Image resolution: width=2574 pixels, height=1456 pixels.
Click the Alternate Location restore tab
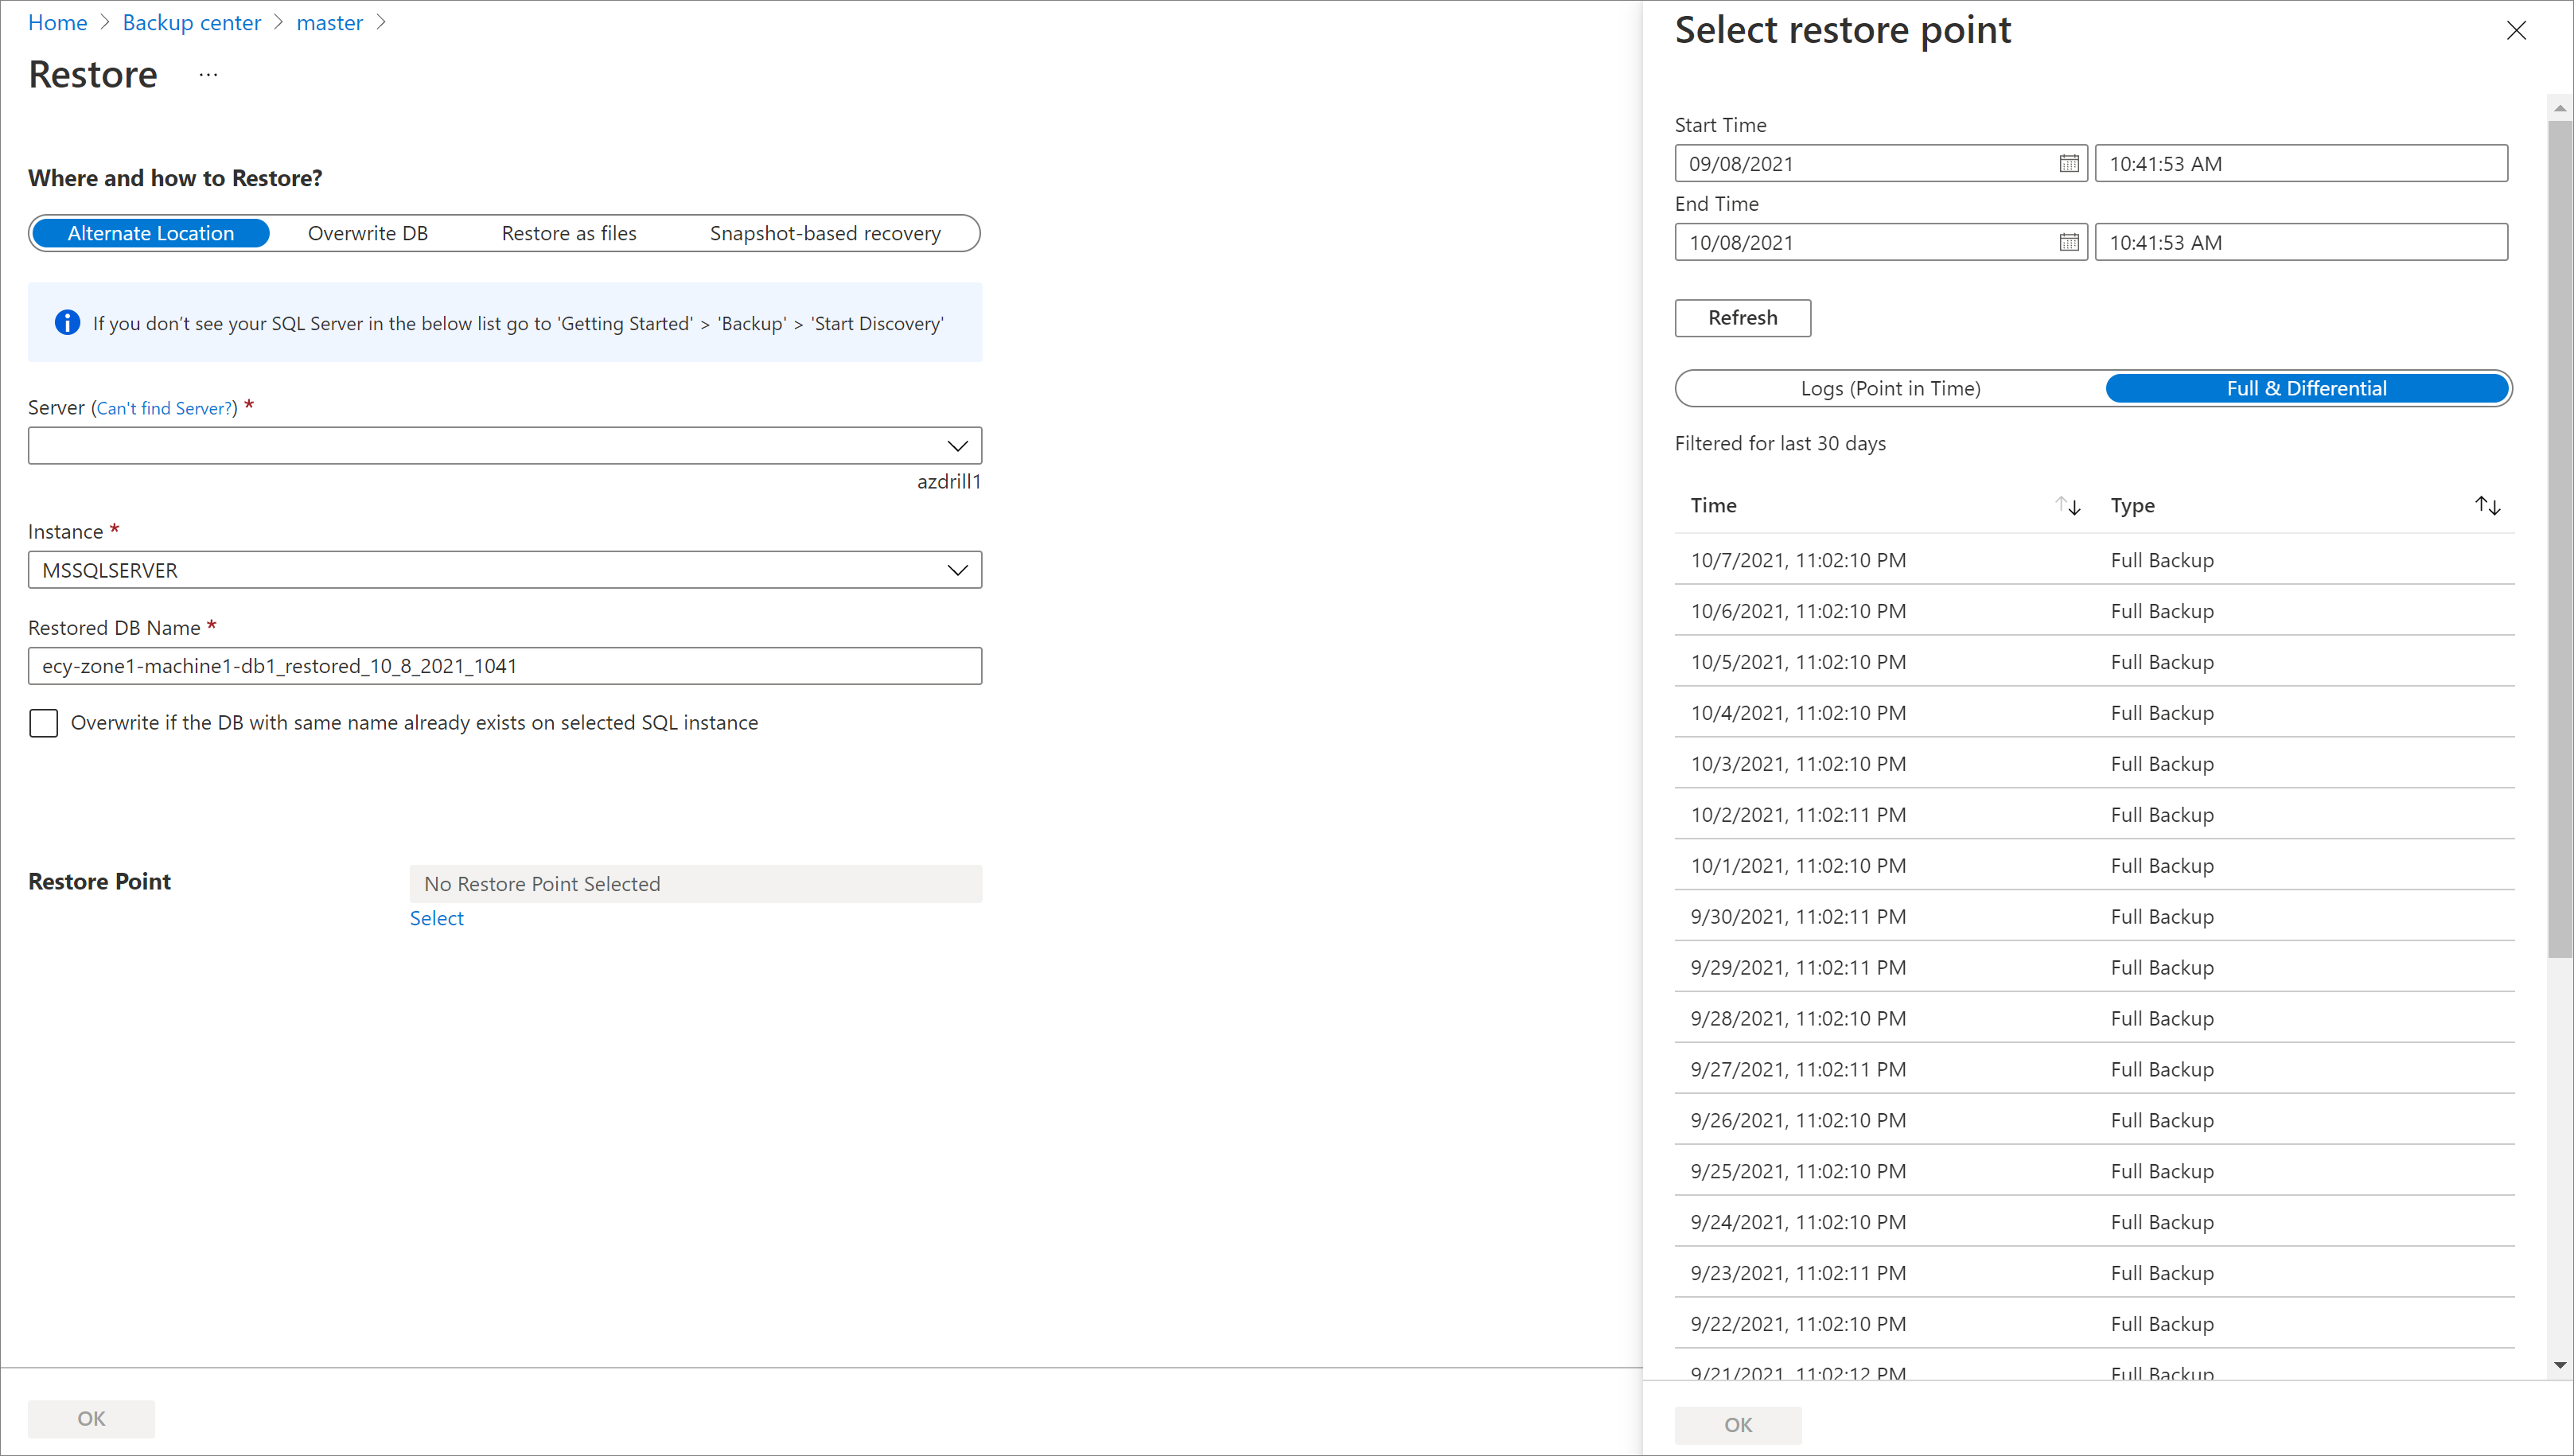[x=150, y=232]
